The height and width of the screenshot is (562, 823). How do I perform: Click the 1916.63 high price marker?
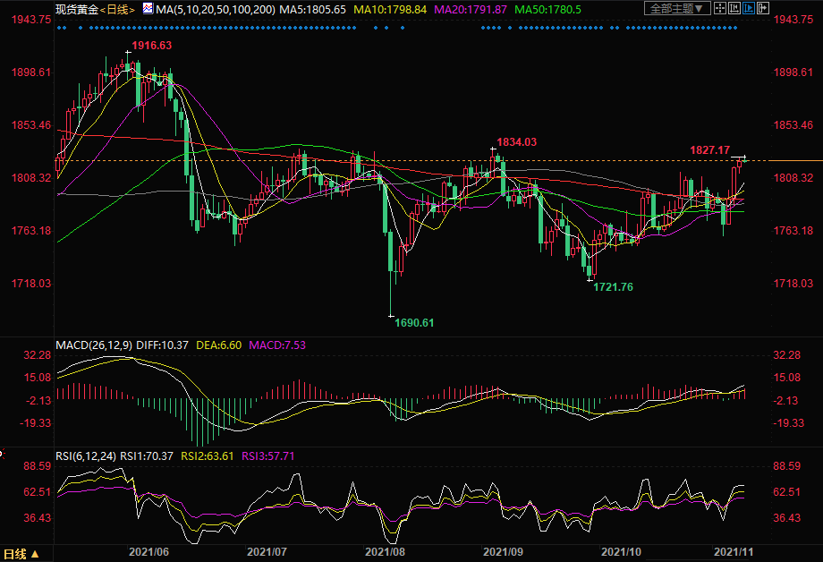[151, 45]
